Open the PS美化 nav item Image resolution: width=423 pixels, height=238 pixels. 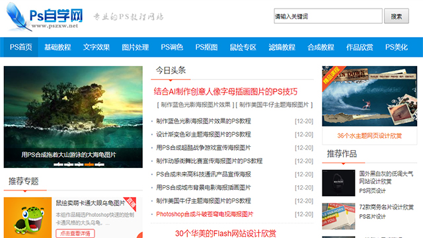coord(397,47)
